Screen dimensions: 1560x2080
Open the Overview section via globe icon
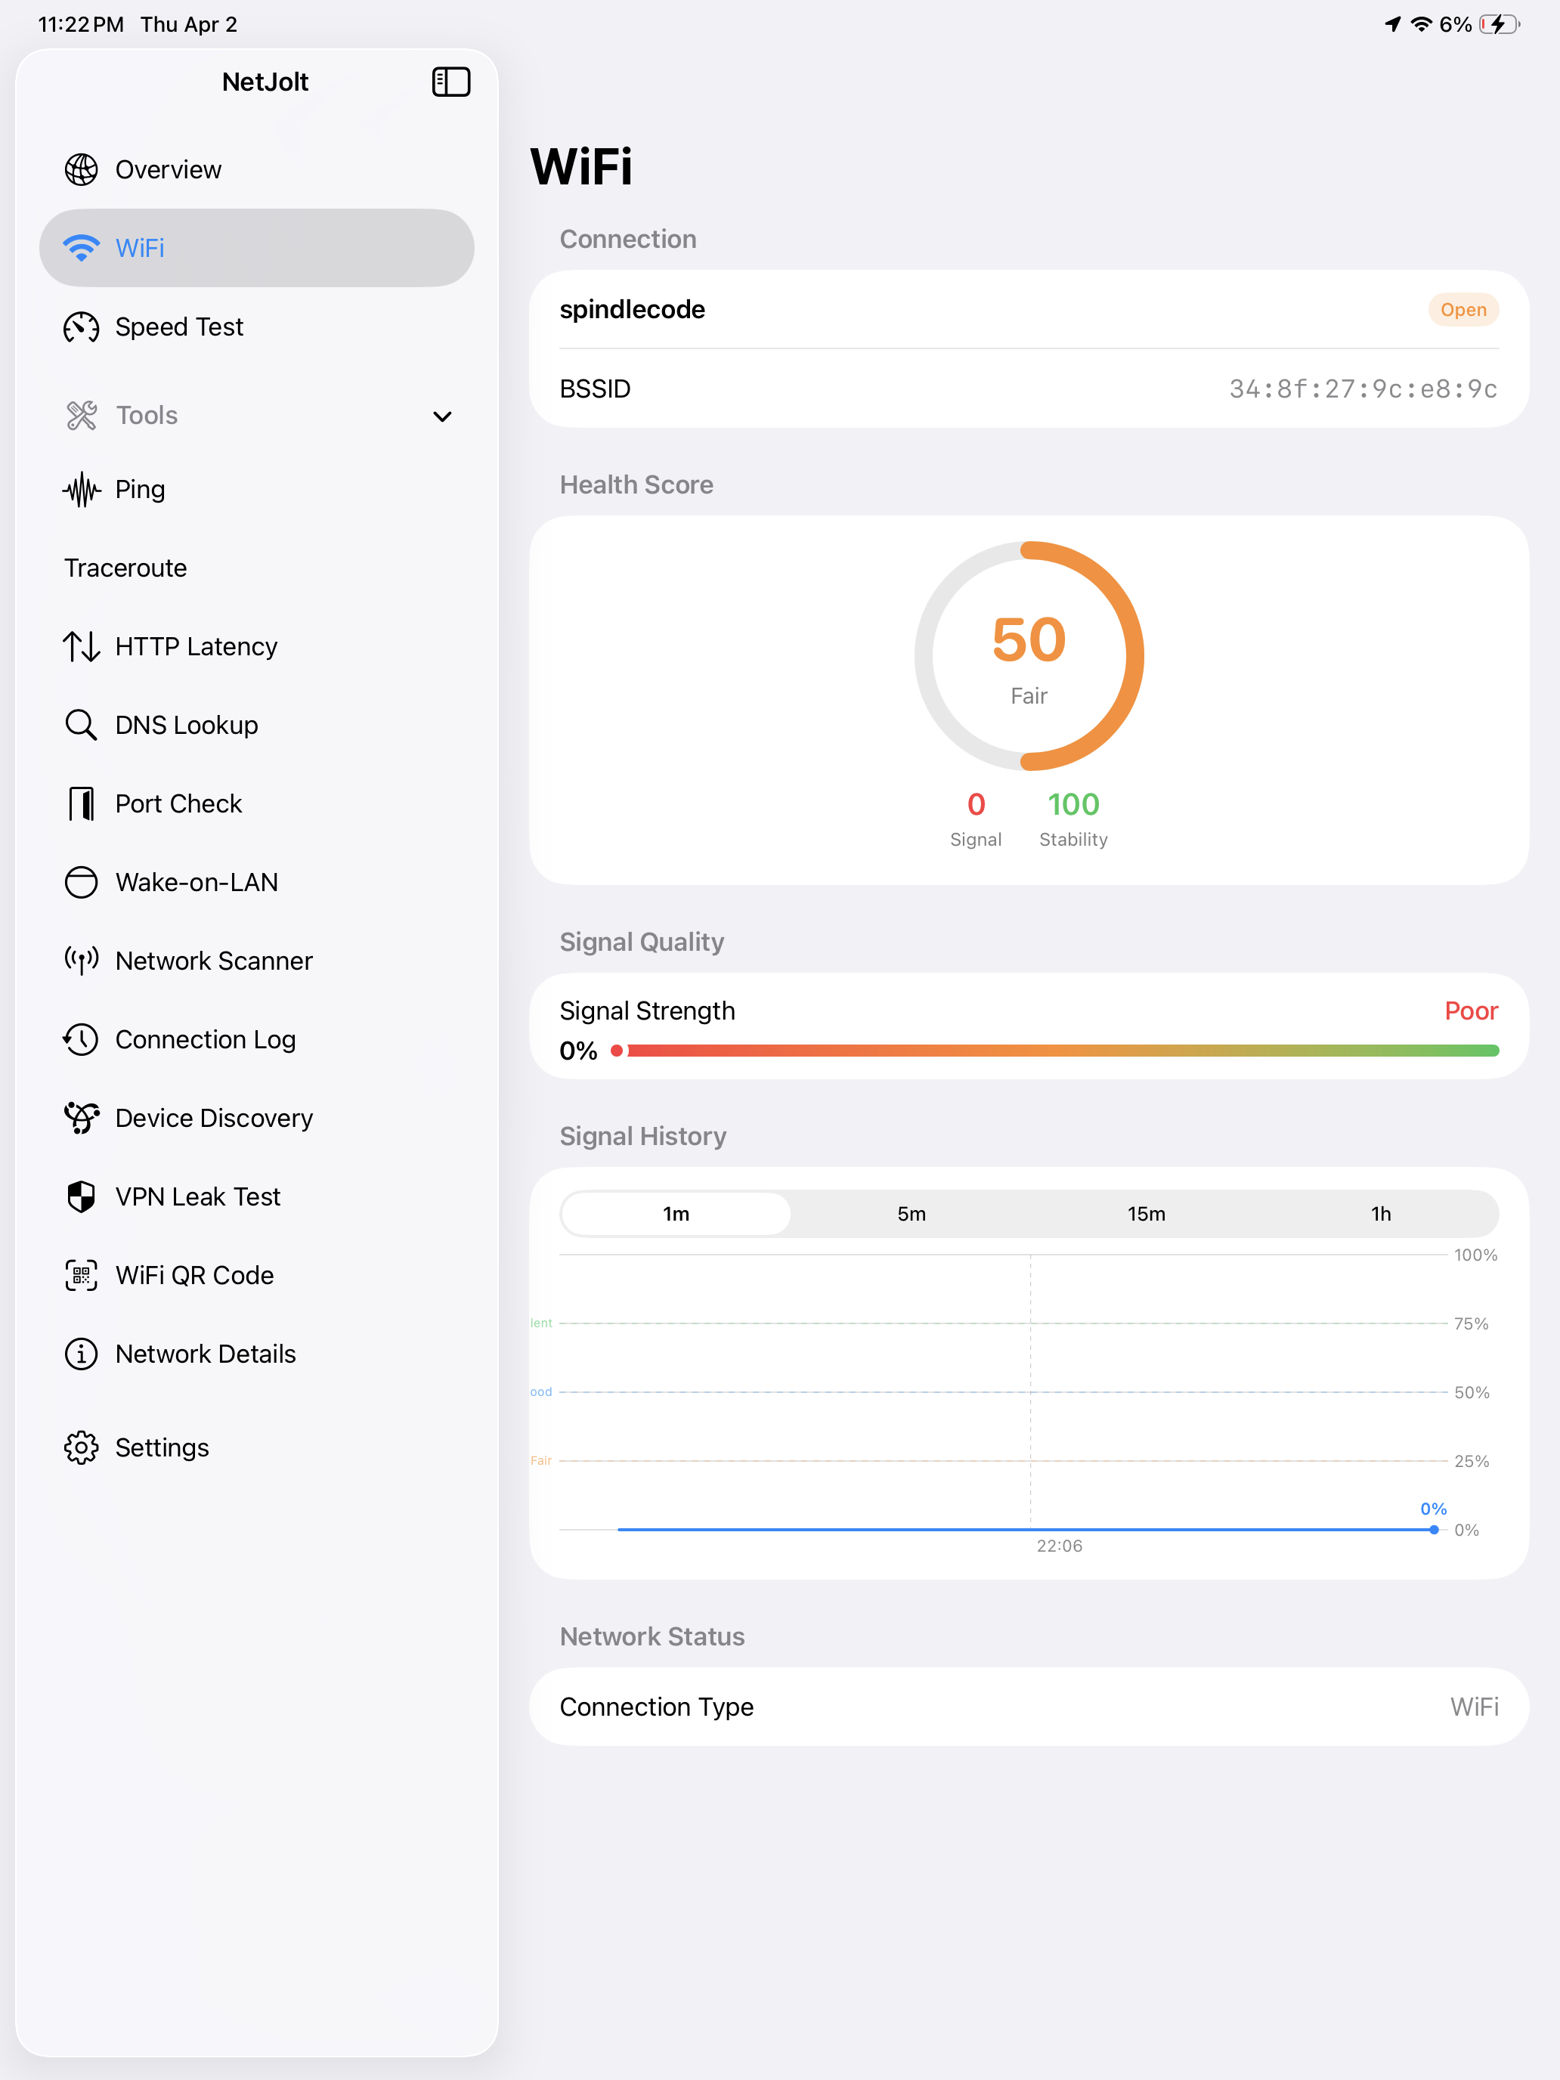[81, 169]
